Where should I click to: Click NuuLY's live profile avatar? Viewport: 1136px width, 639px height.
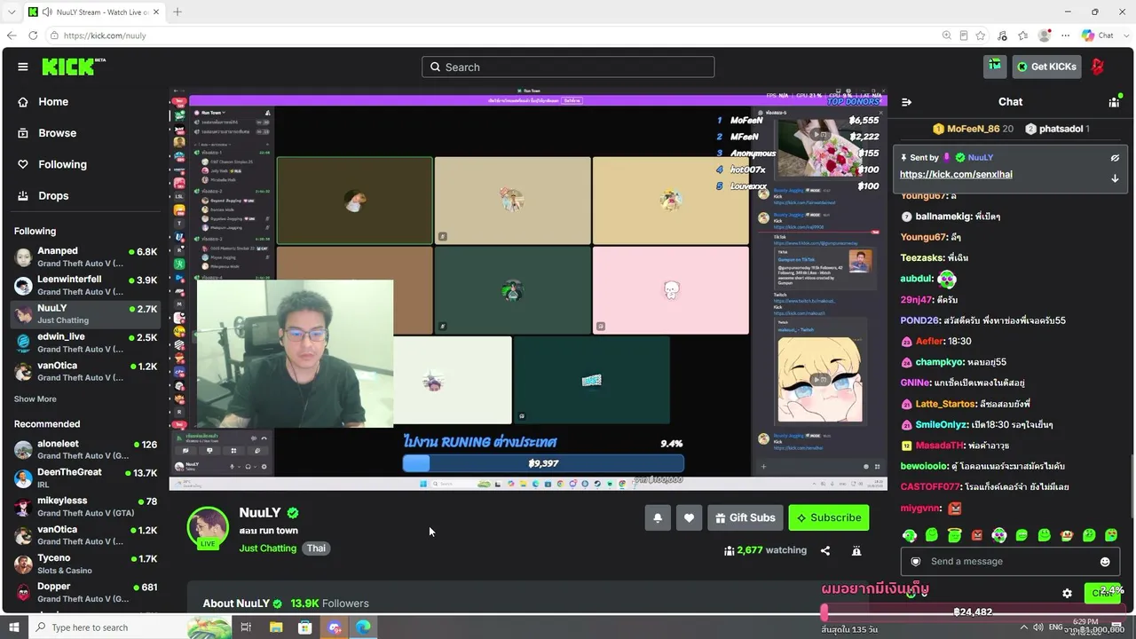click(x=208, y=527)
